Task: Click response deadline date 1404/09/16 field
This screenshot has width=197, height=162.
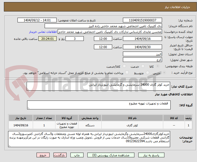Action: click(142, 39)
